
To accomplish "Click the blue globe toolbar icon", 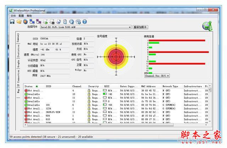I will [x=72, y=22].
